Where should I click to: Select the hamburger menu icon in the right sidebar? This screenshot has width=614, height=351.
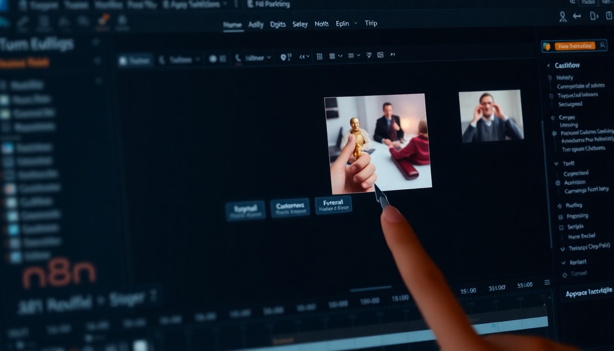547,282
